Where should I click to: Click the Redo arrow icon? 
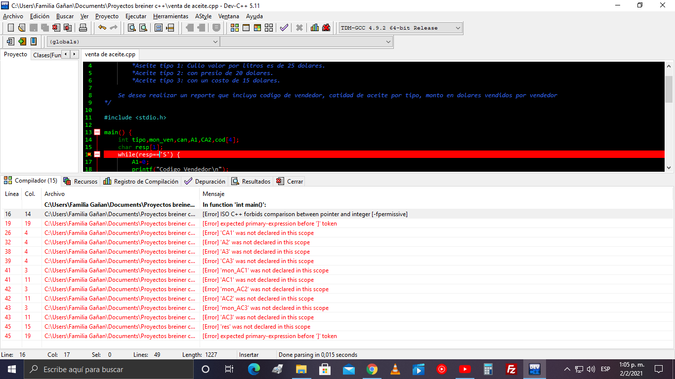pos(114,28)
